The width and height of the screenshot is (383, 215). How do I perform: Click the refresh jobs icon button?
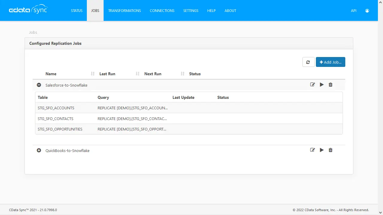coord(308,62)
